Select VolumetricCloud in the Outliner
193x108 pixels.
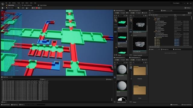coord(161,30)
